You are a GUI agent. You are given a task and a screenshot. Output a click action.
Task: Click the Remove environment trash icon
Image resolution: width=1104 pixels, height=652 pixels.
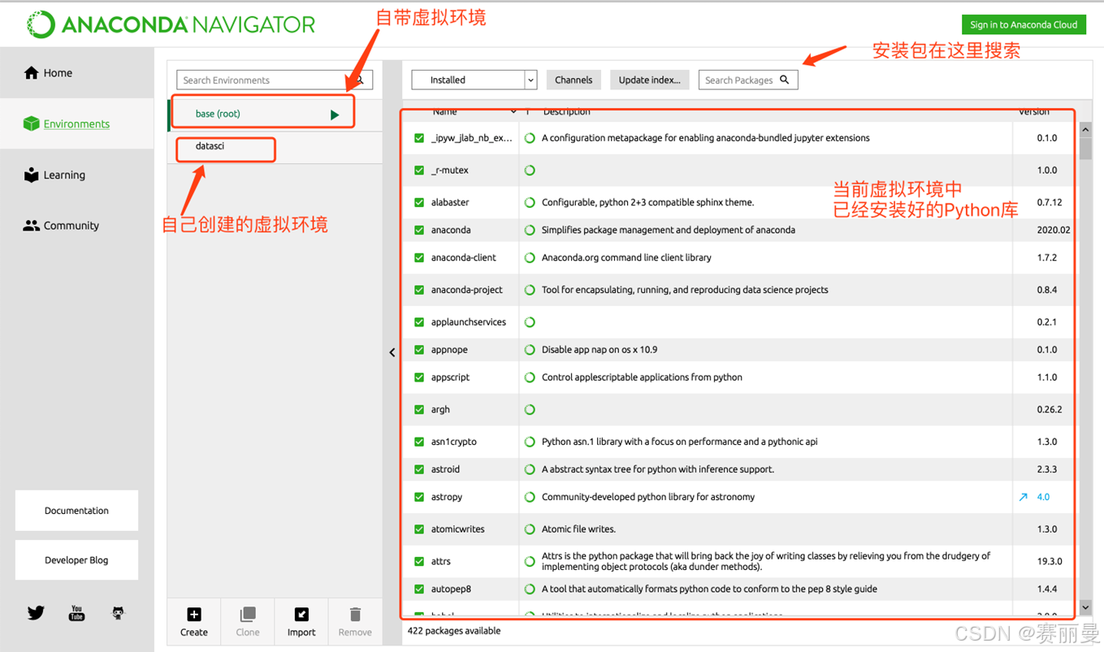tap(355, 615)
